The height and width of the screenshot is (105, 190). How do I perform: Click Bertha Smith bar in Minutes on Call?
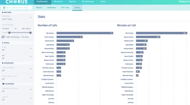pyautogui.click(x=142, y=41)
